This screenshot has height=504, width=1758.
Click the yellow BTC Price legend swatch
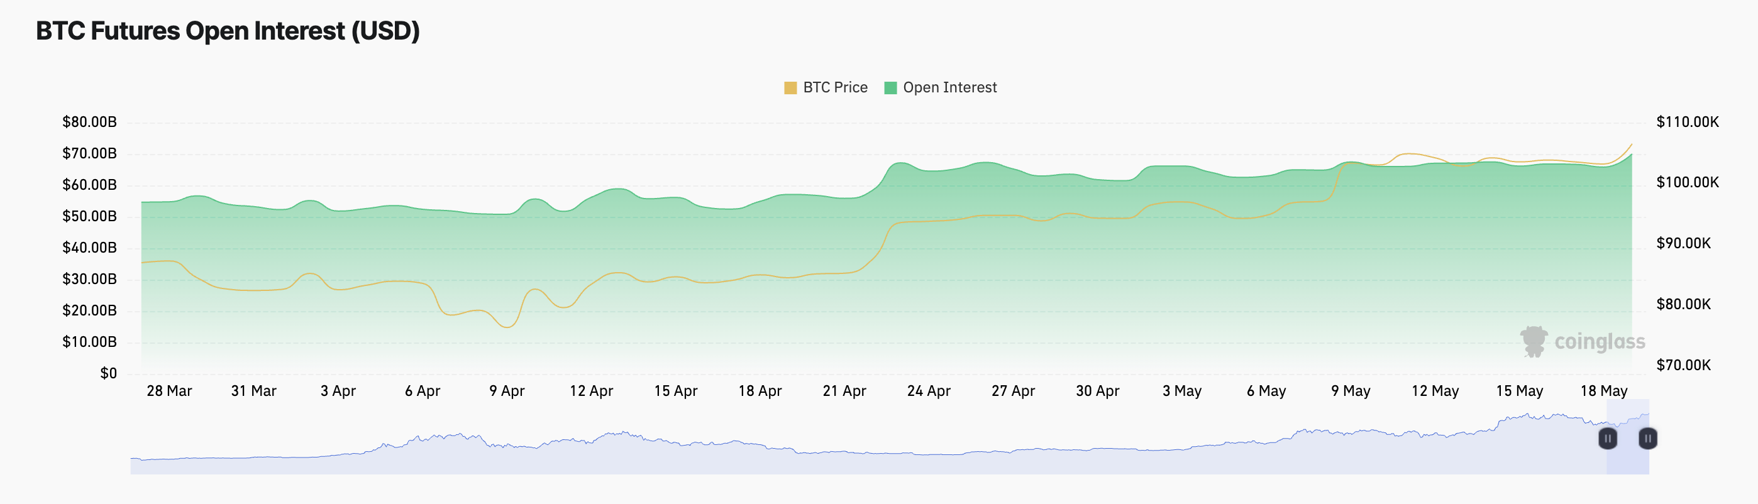790,88
